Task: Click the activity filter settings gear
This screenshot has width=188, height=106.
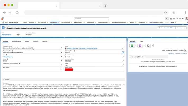Action: 186,50
